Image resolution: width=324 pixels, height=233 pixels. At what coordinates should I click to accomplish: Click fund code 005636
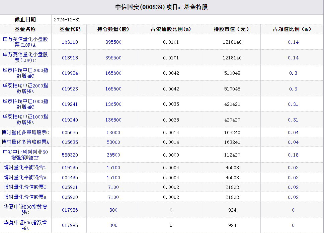pos(70,133)
